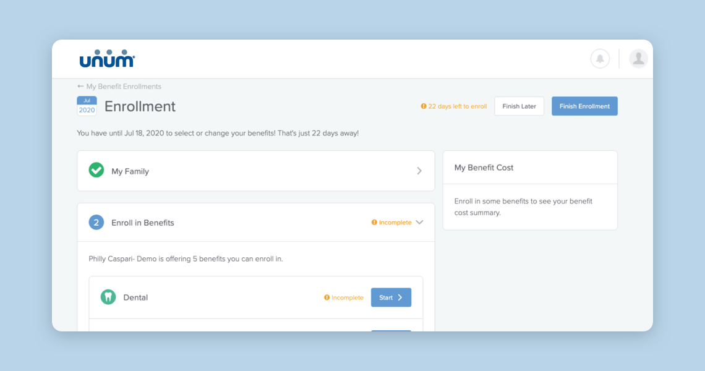This screenshot has width=705, height=371.
Task: Click the days-left warning icon
Action: click(424, 106)
